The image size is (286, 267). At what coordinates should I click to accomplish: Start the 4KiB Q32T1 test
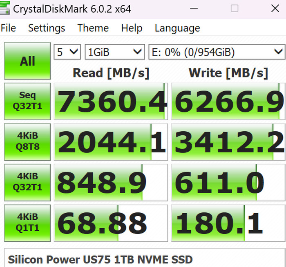click(x=27, y=183)
